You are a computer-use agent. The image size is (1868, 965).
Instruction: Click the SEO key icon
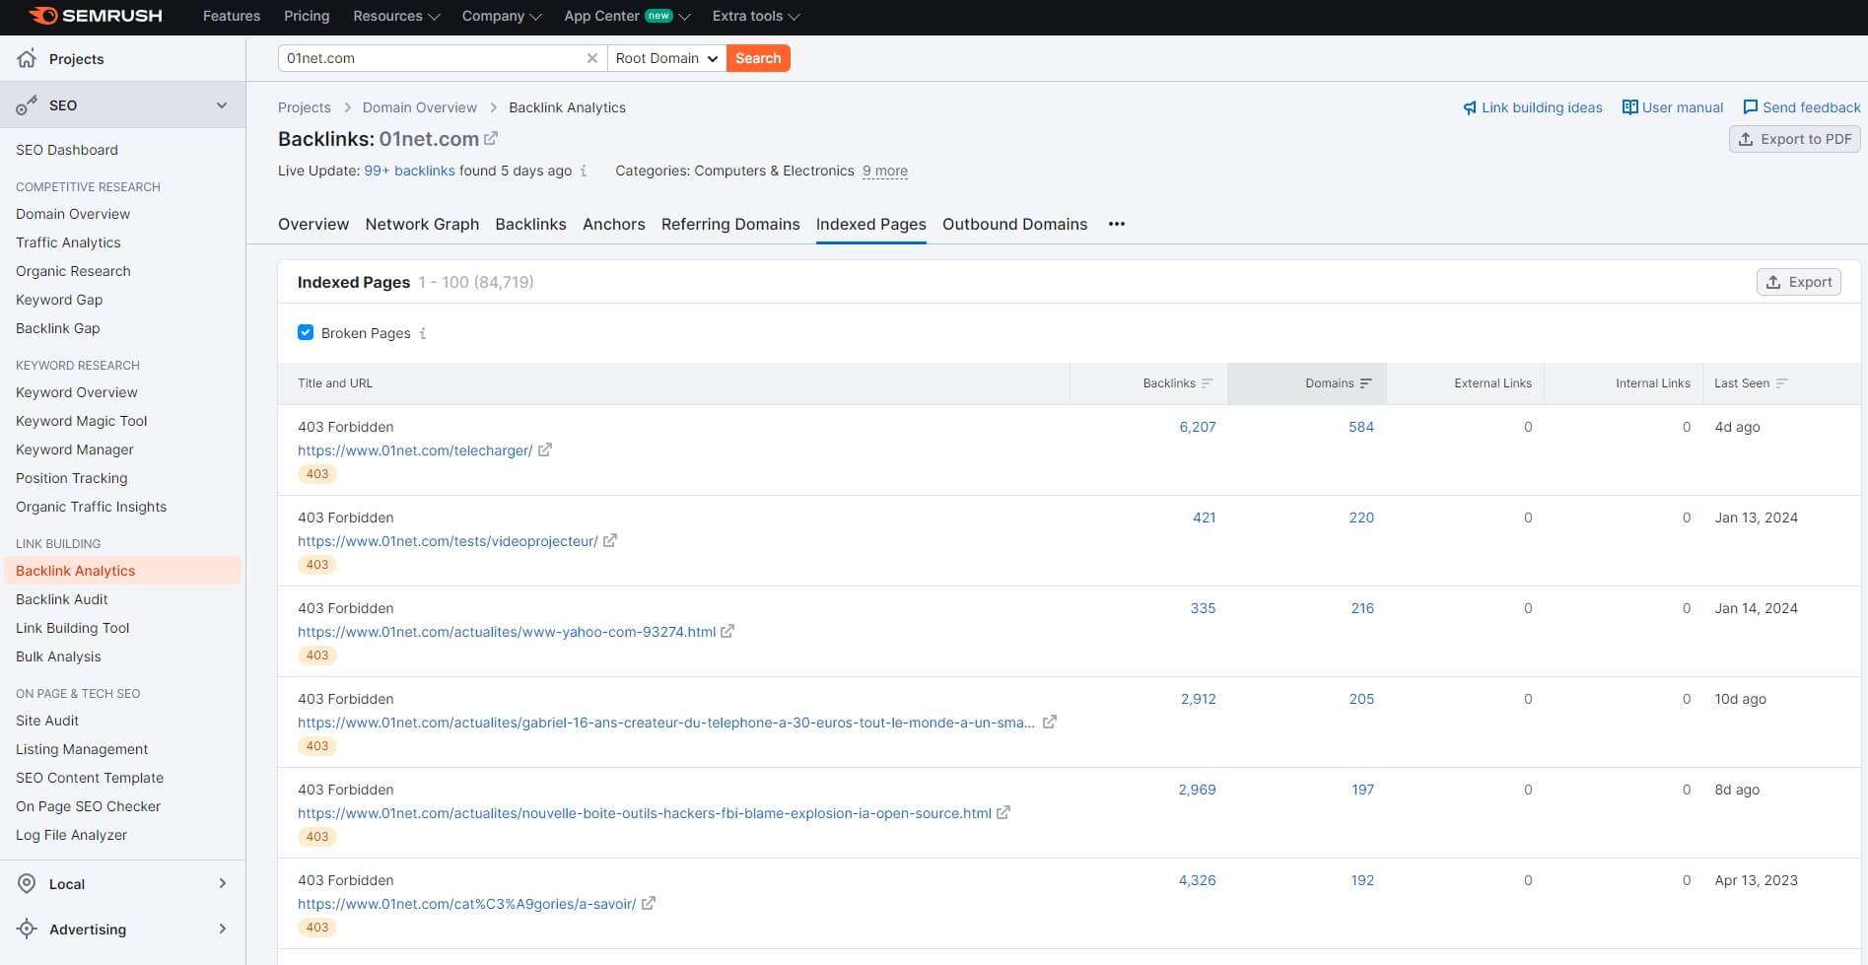[27, 105]
